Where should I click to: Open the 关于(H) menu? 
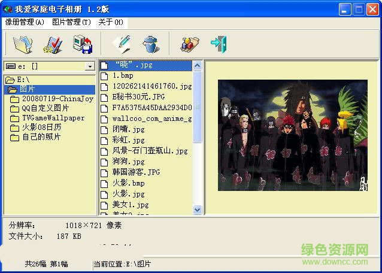[111, 22]
